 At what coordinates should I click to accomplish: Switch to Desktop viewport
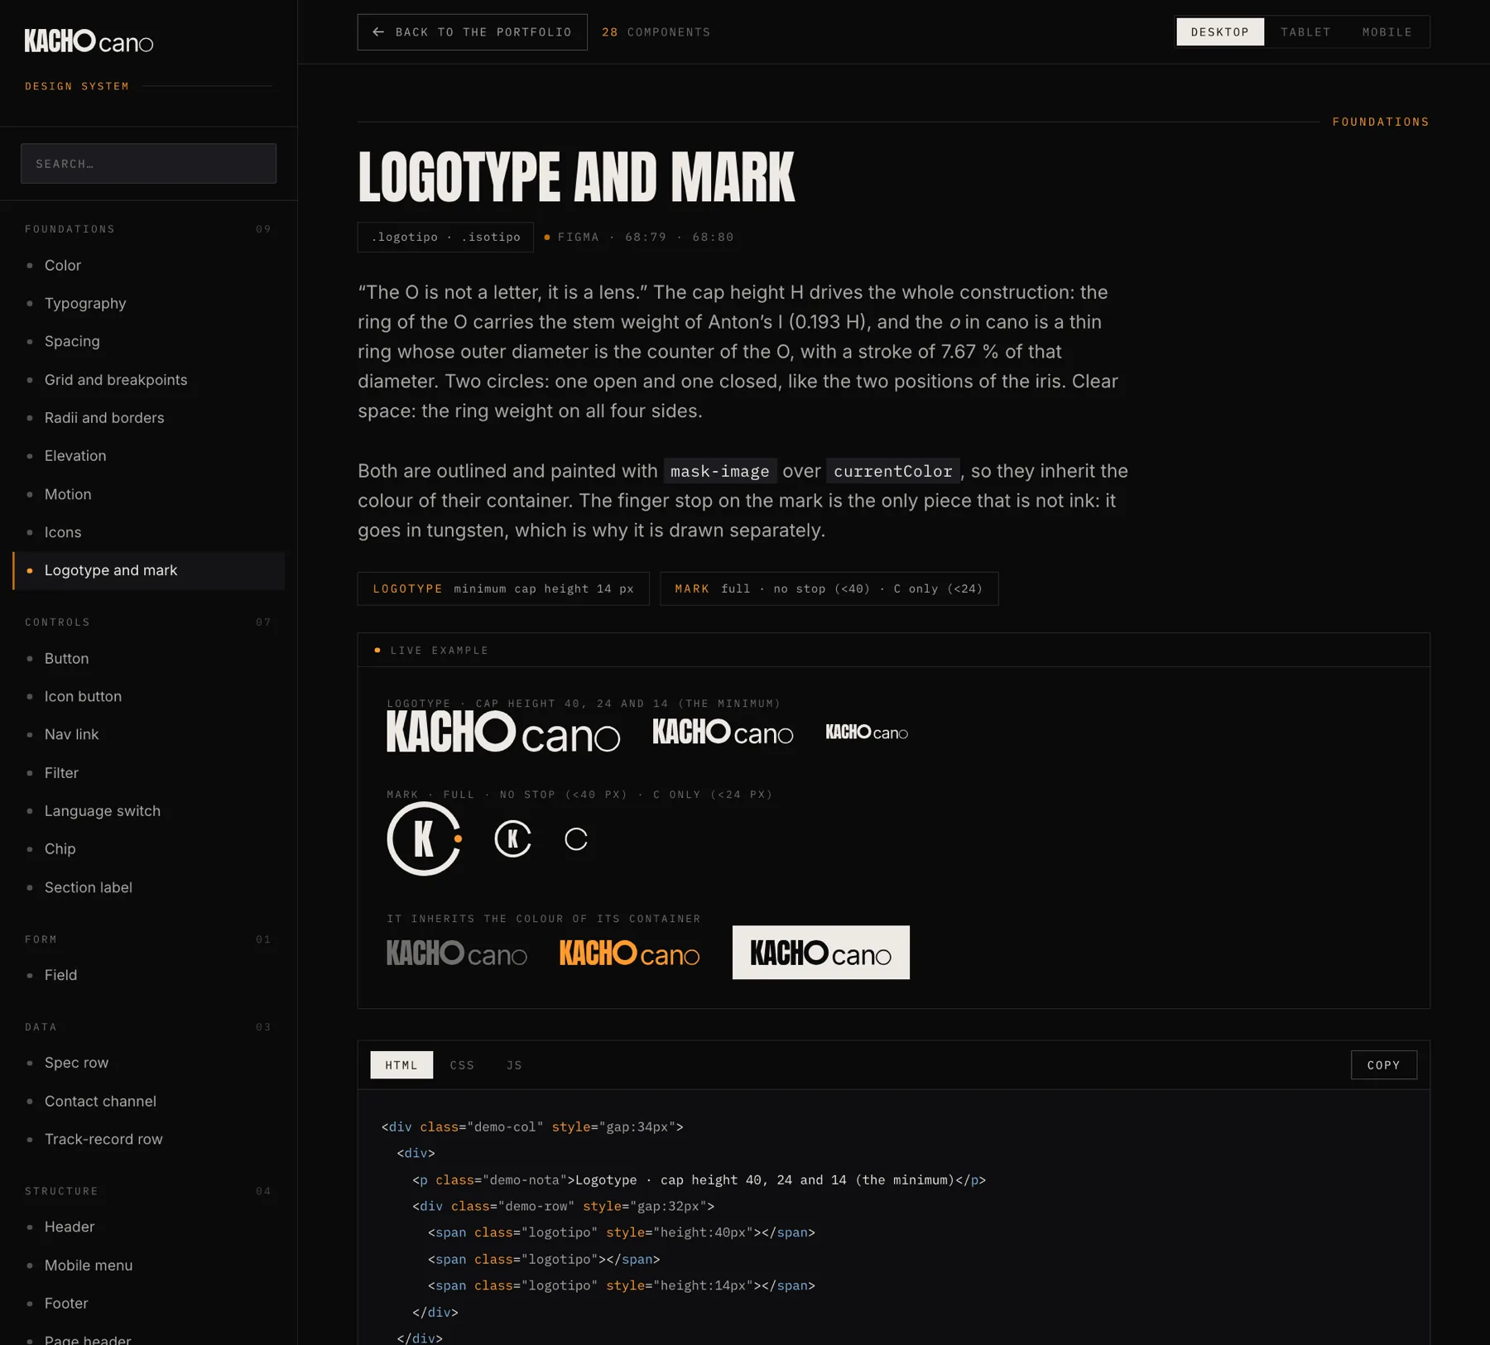[x=1220, y=32]
